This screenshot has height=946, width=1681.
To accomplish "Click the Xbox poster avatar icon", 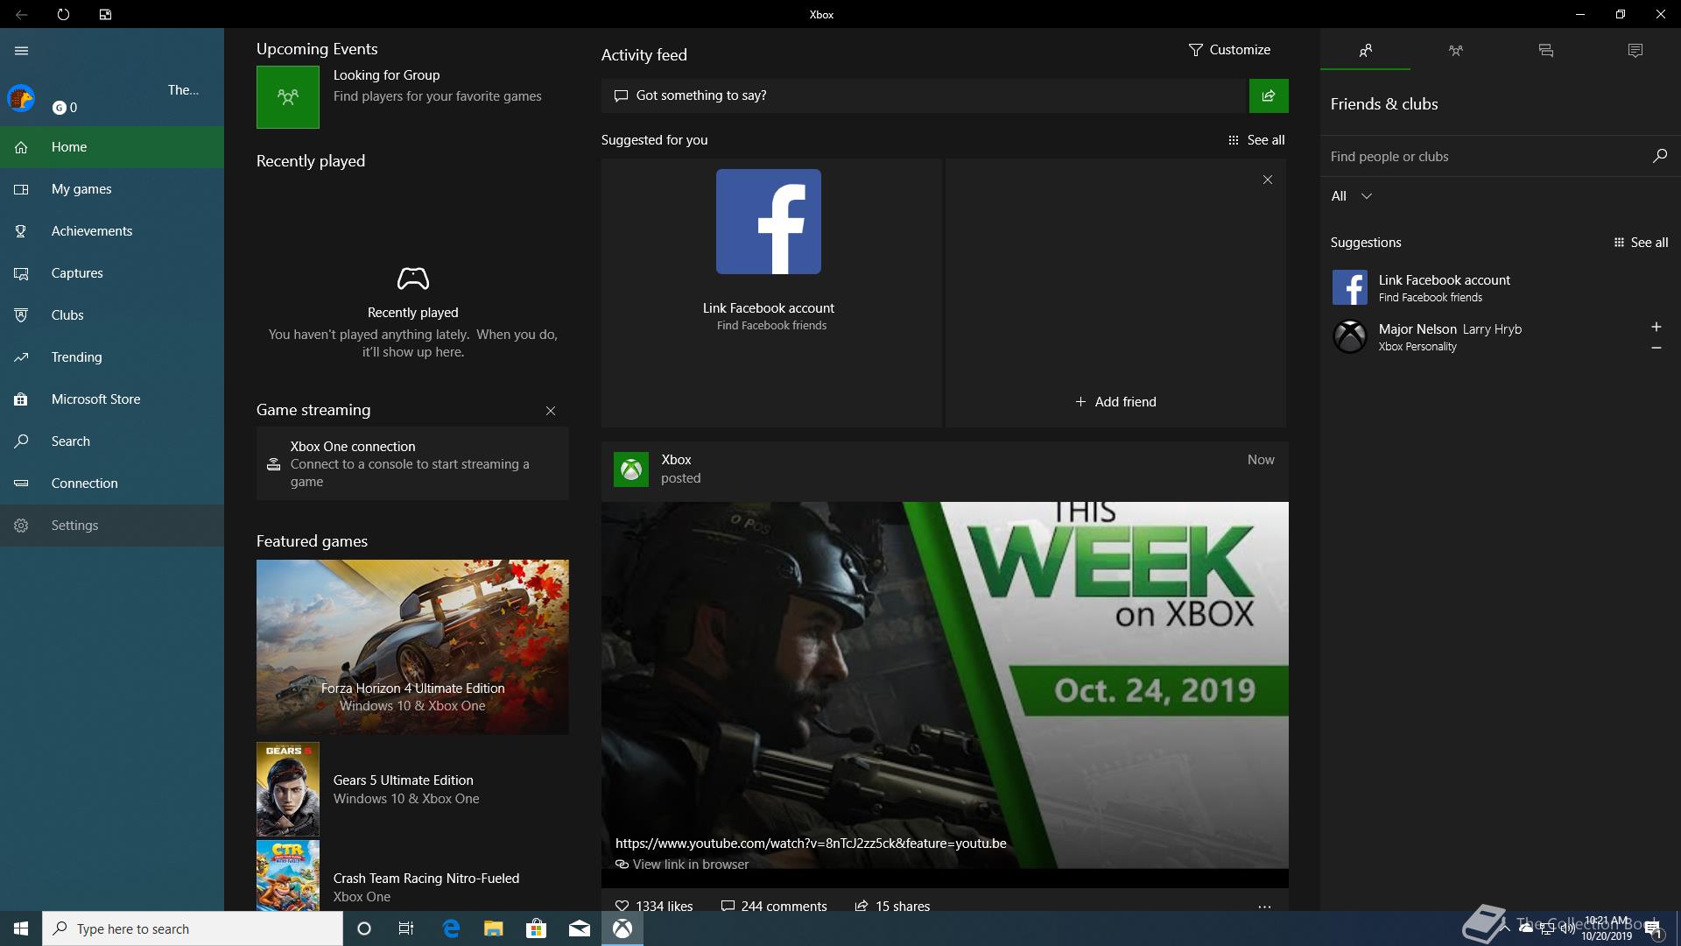I will point(631,469).
